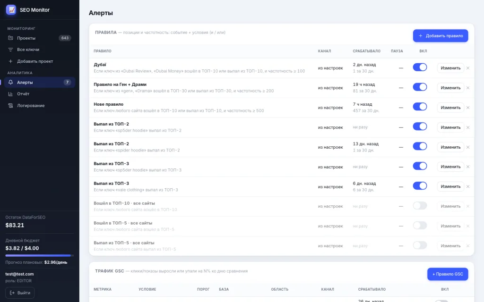
Task: Switch off the Нове правило toggle
Action: tap(420, 107)
